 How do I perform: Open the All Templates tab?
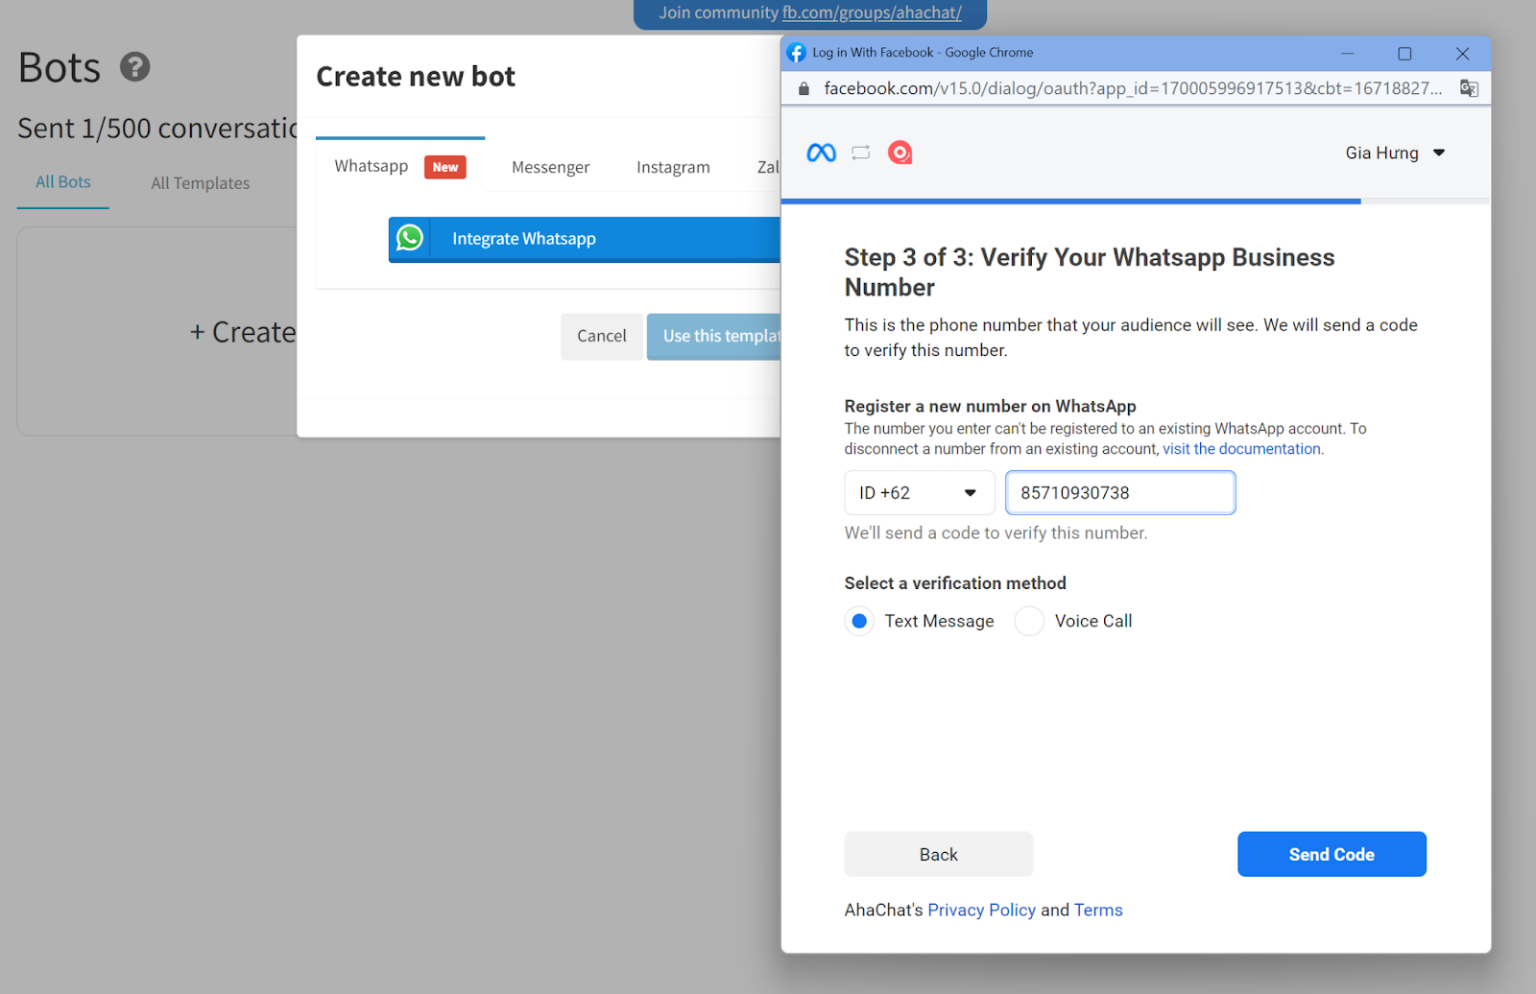click(x=200, y=183)
